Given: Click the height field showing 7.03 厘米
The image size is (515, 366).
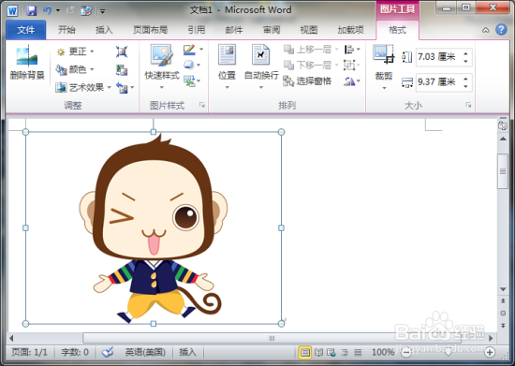Looking at the screenshot, I should click(x=438, y=57).
